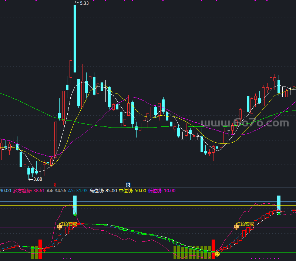Select the right red buy-signal bar near sad face
The height and width of the screenshot is (261, 296).
[x=213, y=249]
